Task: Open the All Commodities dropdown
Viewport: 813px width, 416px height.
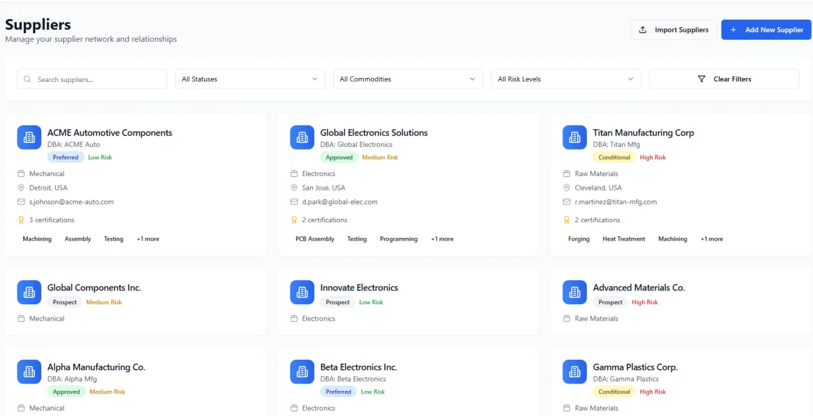Action: pyautogui.click(x=408, y=79)
